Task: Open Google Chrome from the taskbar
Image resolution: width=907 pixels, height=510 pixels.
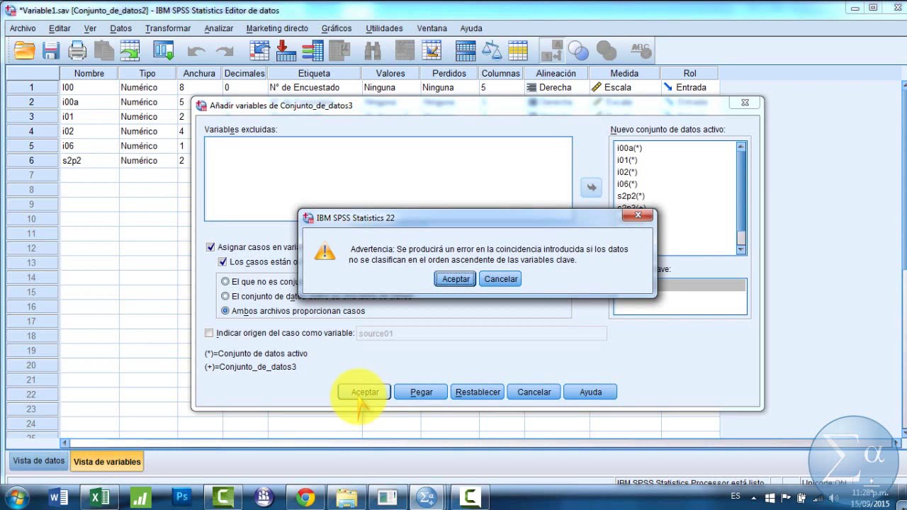Action: [305, 498]
